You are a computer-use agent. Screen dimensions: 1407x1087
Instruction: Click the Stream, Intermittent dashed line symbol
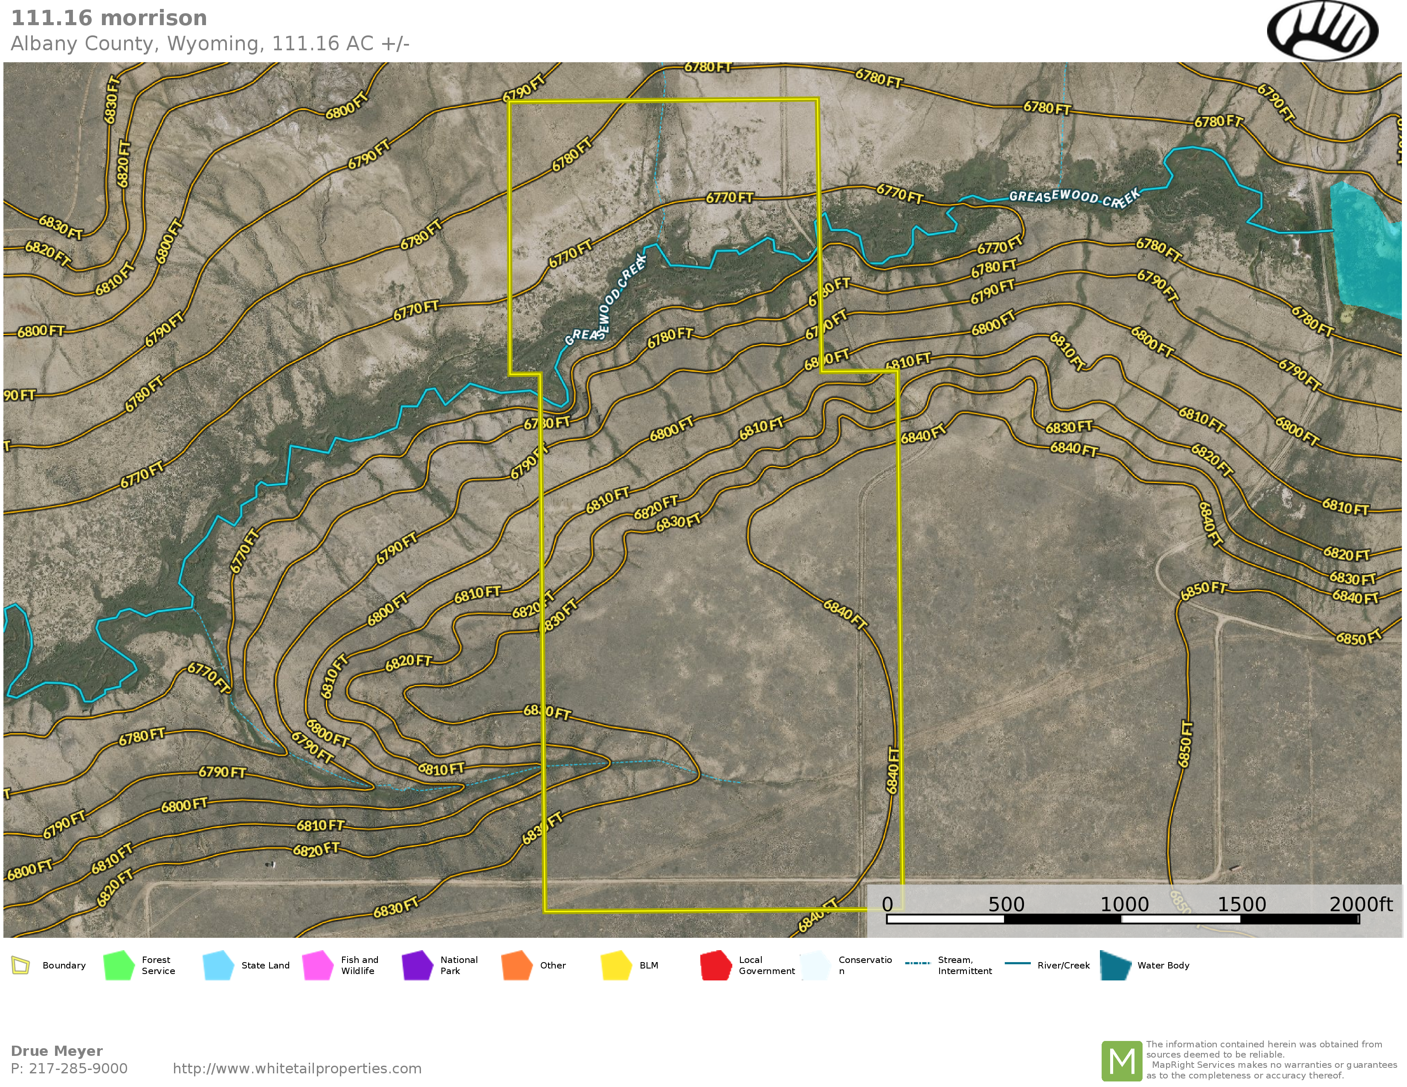click(x=917, y=963)
